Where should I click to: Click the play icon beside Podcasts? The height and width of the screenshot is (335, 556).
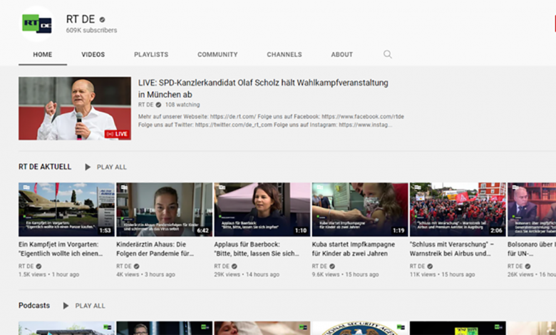click(x=66, y=306)
